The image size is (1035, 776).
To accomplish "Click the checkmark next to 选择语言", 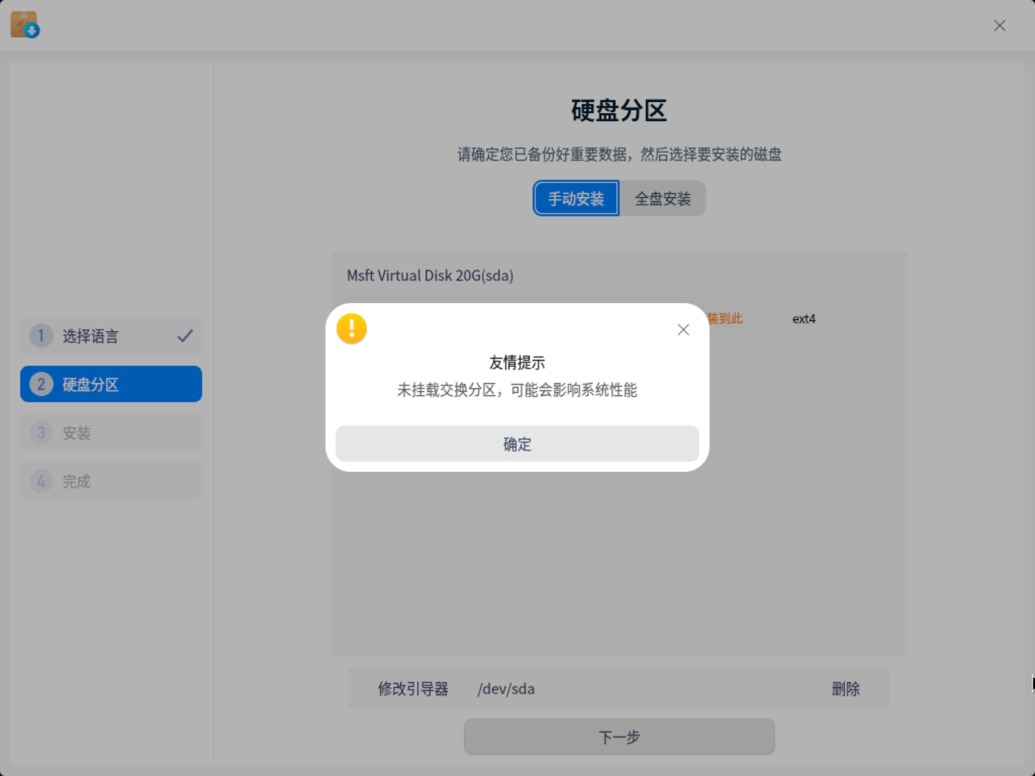I will point(185,335).
